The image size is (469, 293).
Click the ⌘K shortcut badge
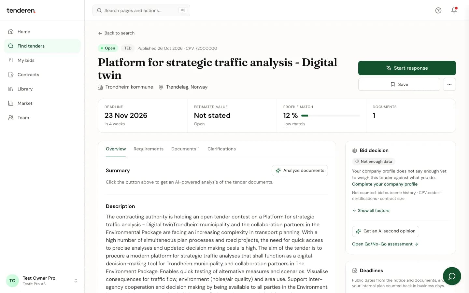point(183,10)
